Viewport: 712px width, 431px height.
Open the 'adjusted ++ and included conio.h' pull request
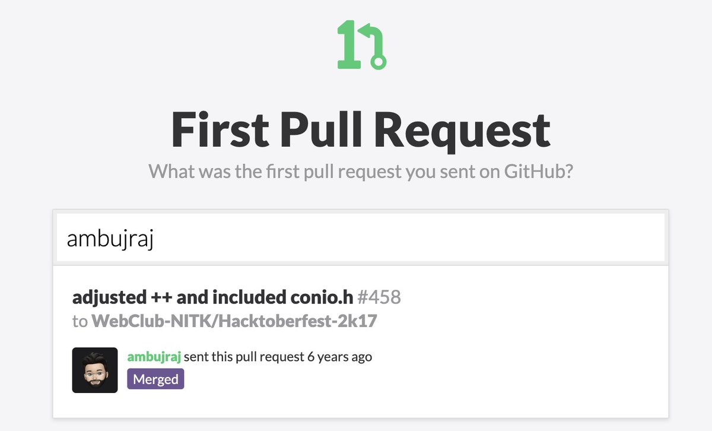point(212,296)
